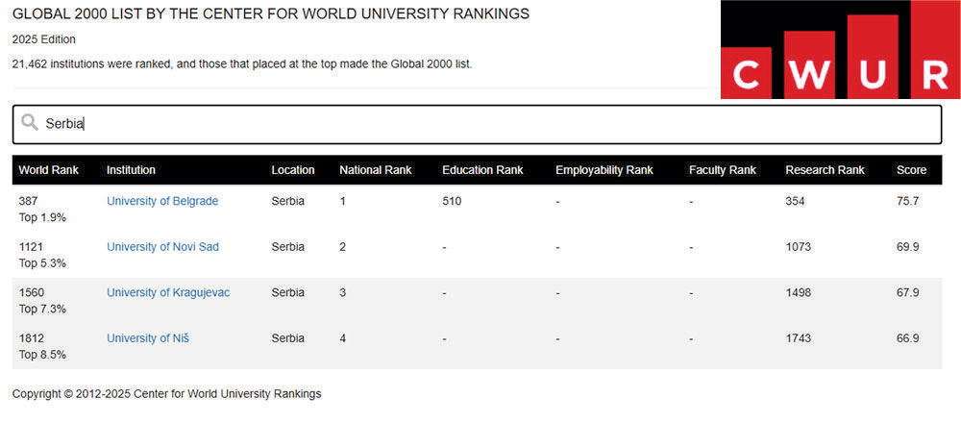This screenshot has height=423, width=961.
Task: Open University of Niš link
Action: click(148, 338)
